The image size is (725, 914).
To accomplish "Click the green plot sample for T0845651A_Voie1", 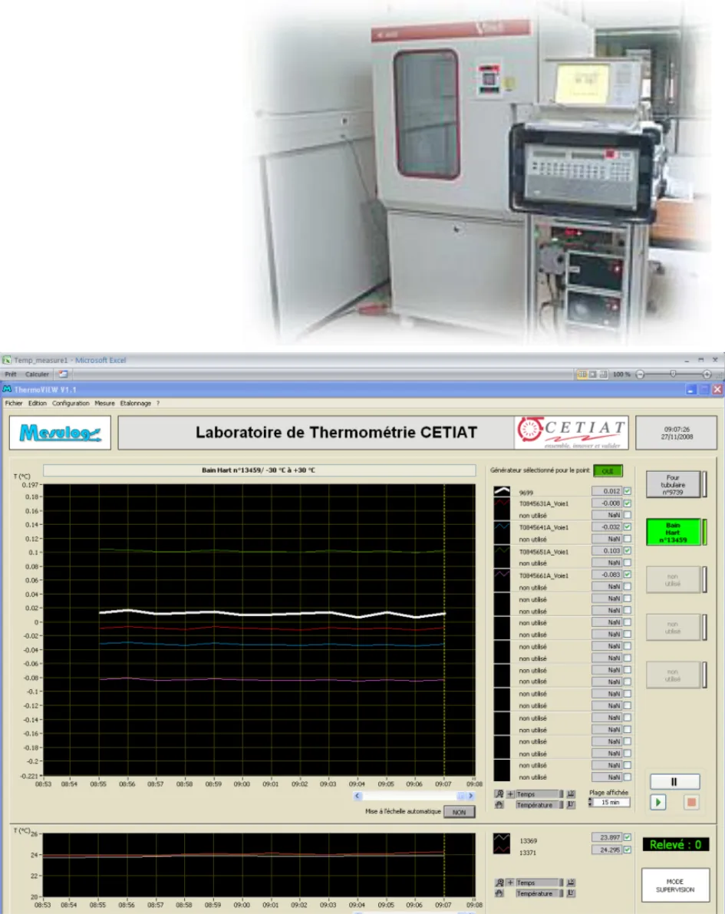I will pos(502,551).
